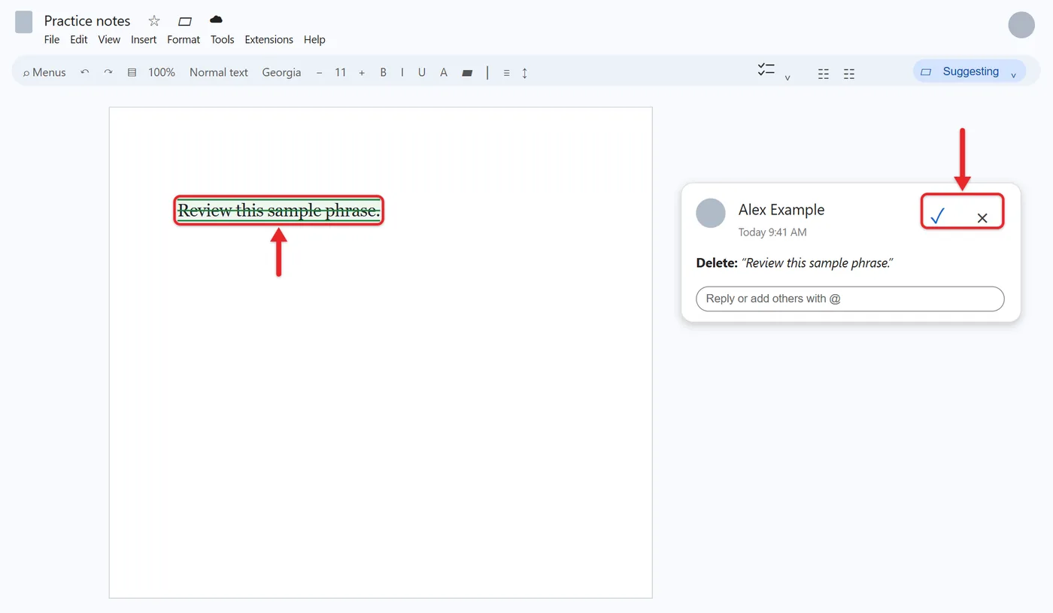Image resolution: width=1053 pixels, height=613 pixels.
Task: Open the Edit menu
Action: pos(79,40)
